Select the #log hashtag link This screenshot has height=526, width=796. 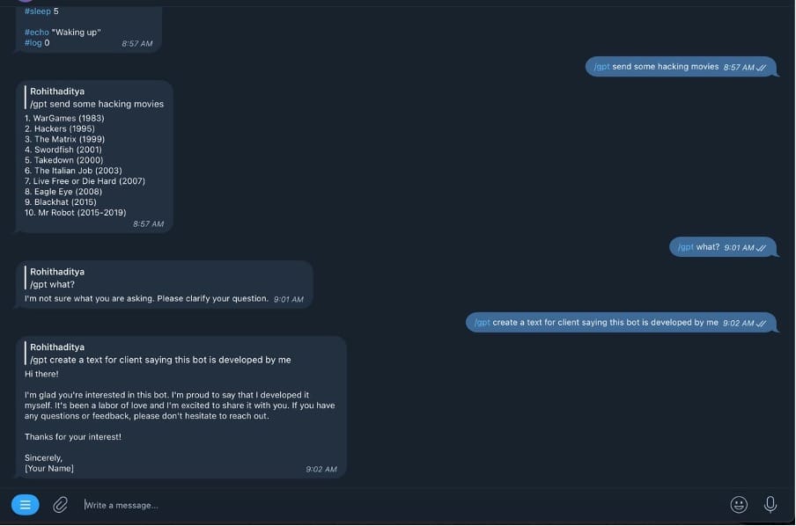(33, 43)
